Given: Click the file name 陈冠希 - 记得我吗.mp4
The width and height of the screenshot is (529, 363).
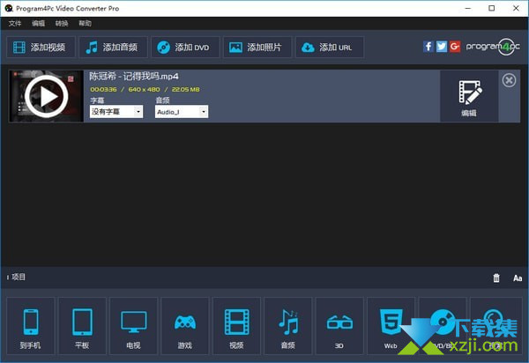Looking at the screenshot, I should pyautogui.click(x=134, y=76).
